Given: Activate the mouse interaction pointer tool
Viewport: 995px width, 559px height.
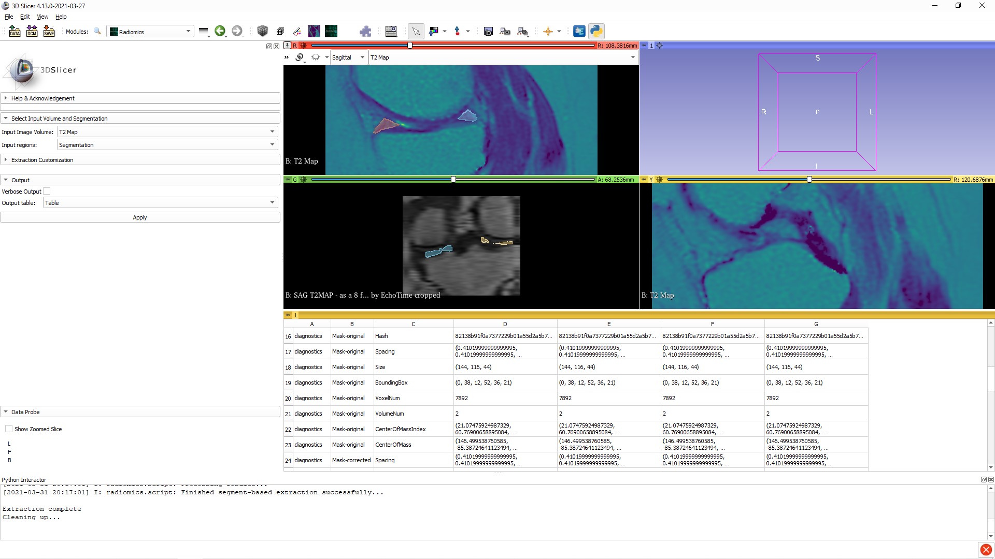Looking at the screenshot, I should pyautogui.click(x=416, y=31).
